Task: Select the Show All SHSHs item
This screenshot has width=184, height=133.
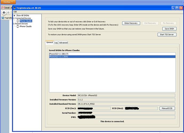Action: pyautogui.click(x=23, y=15)
